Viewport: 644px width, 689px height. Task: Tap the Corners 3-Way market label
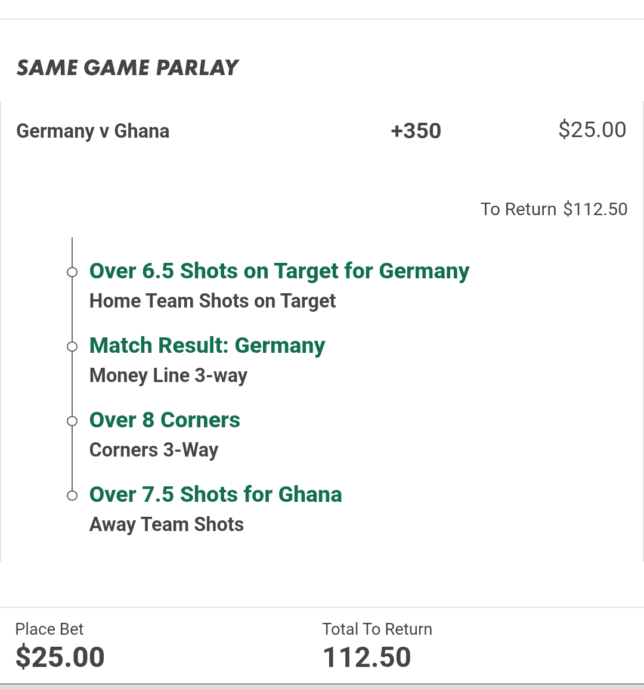point(154,450)
